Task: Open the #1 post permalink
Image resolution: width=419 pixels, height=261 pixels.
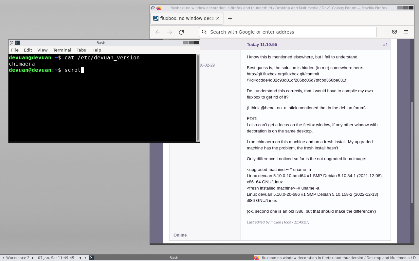Action: coord(385,45)
